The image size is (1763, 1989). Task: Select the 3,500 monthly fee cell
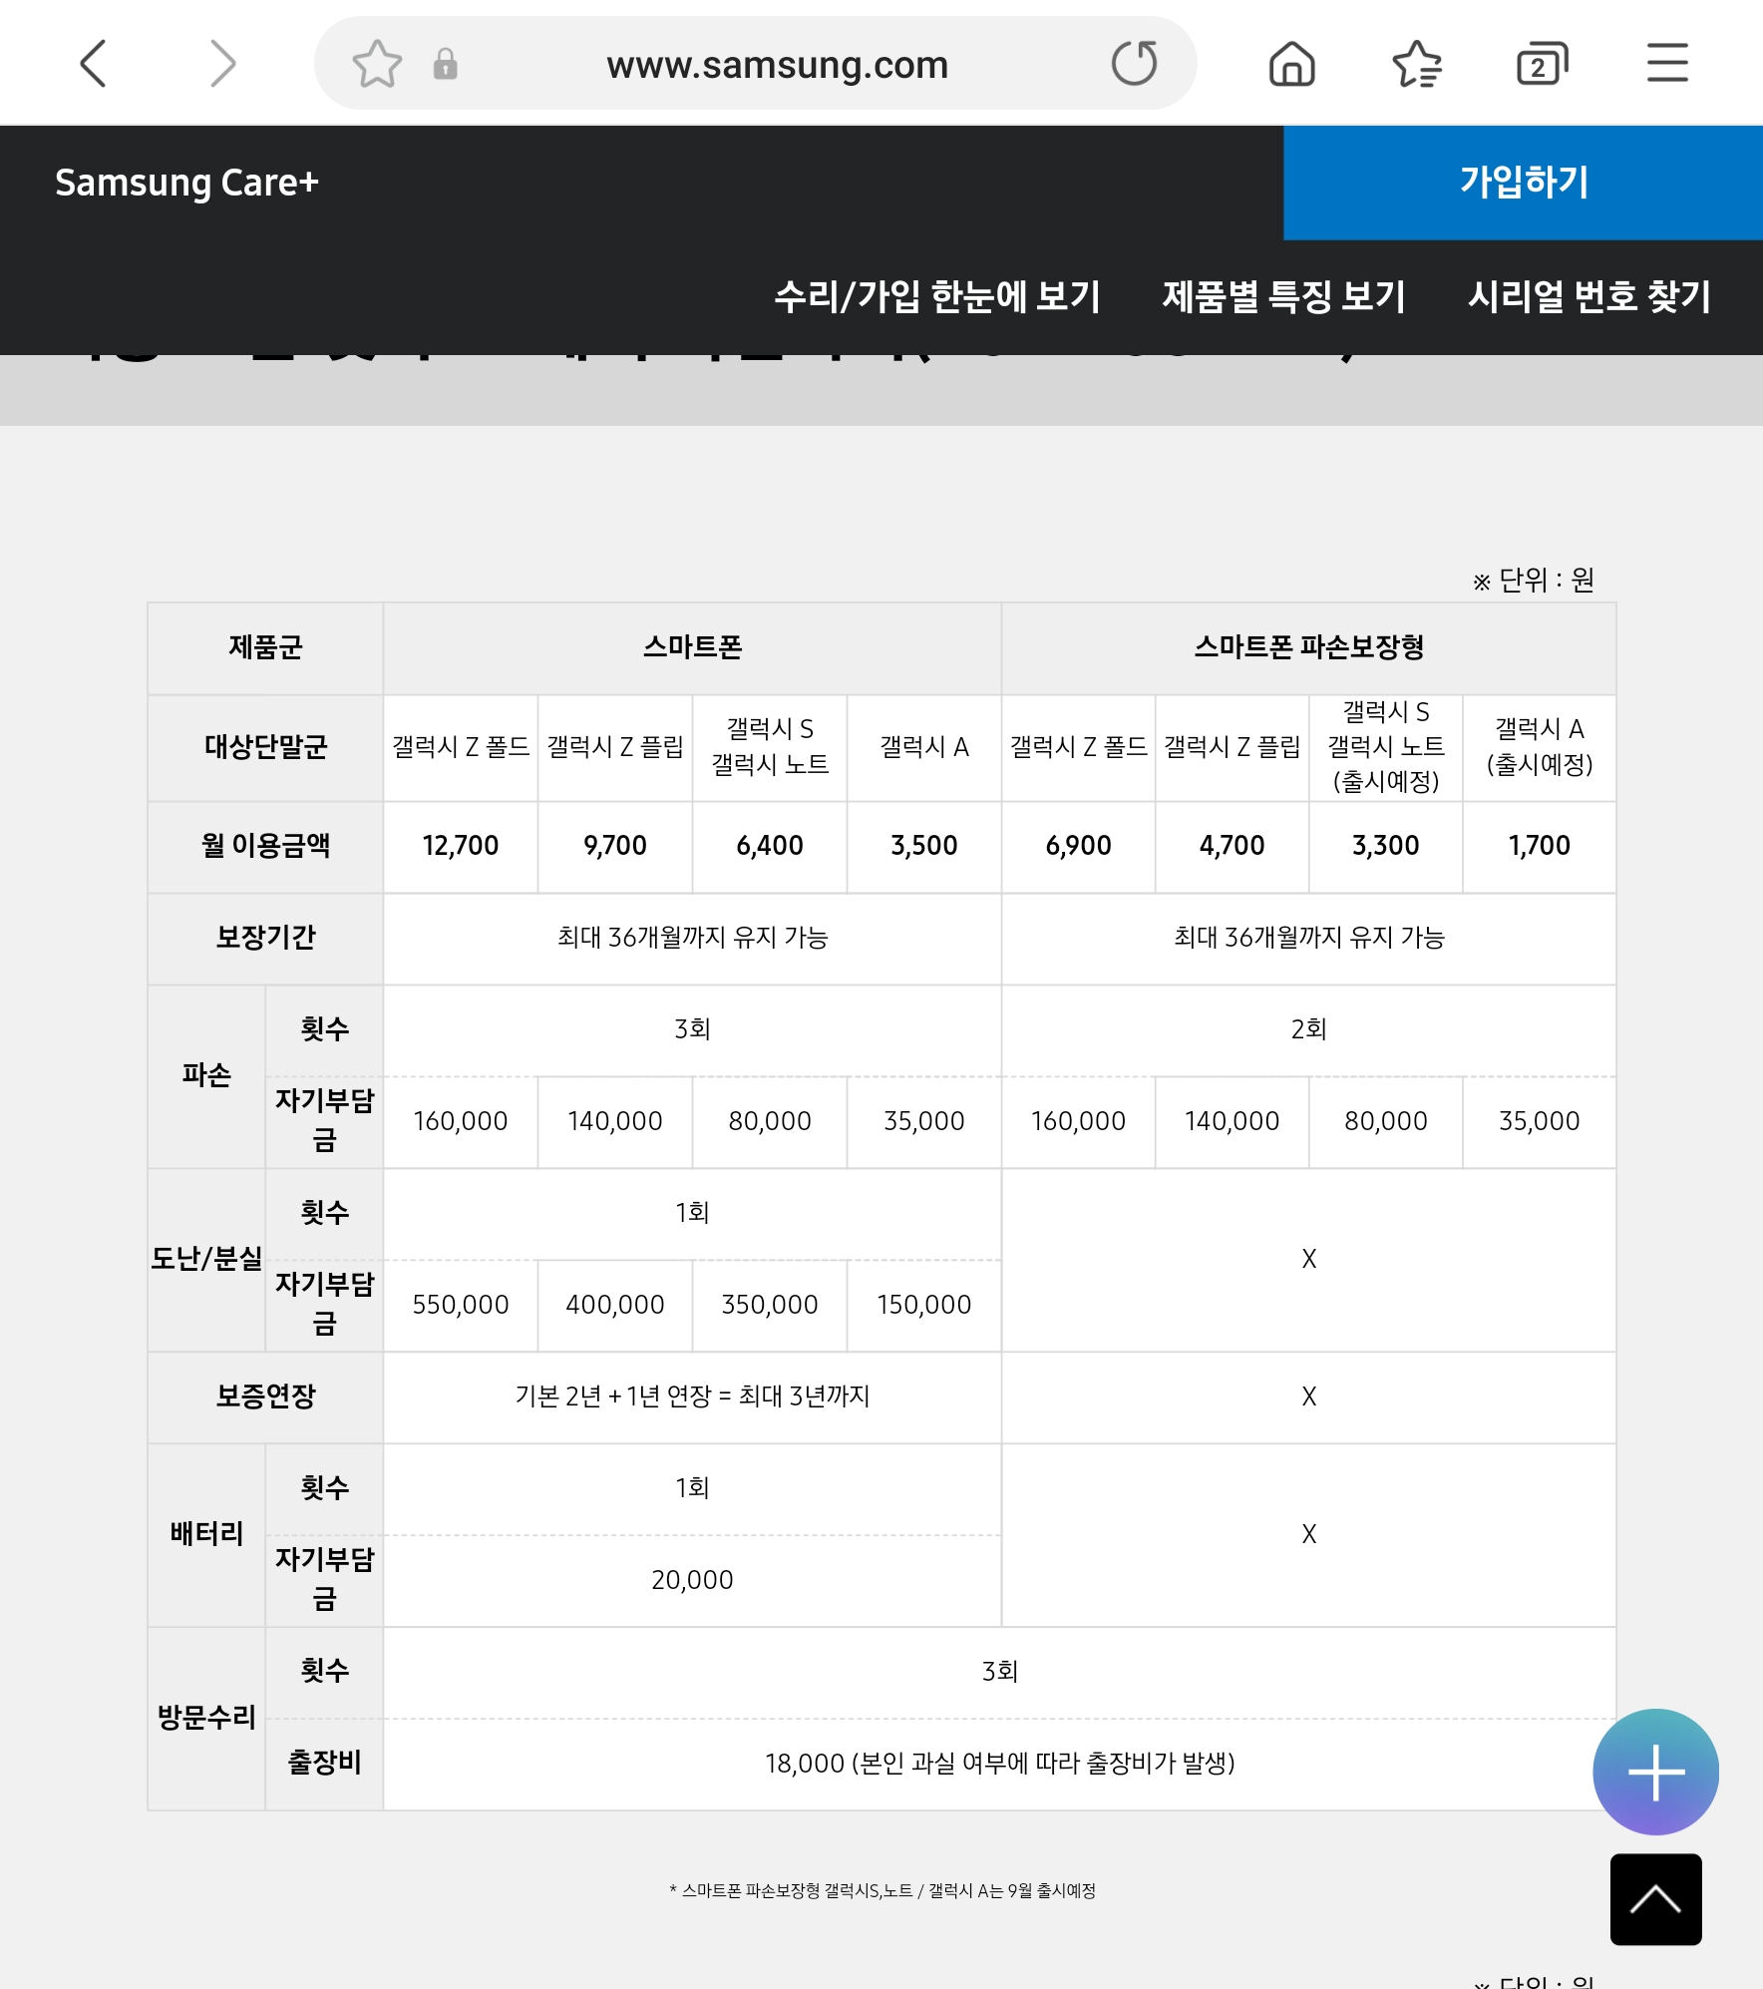click(x=924, y=846)
